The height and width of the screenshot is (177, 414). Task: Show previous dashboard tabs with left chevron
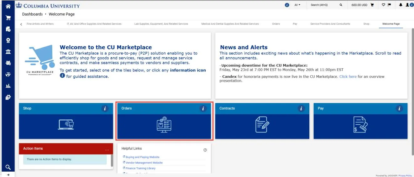tap(21, 24)
